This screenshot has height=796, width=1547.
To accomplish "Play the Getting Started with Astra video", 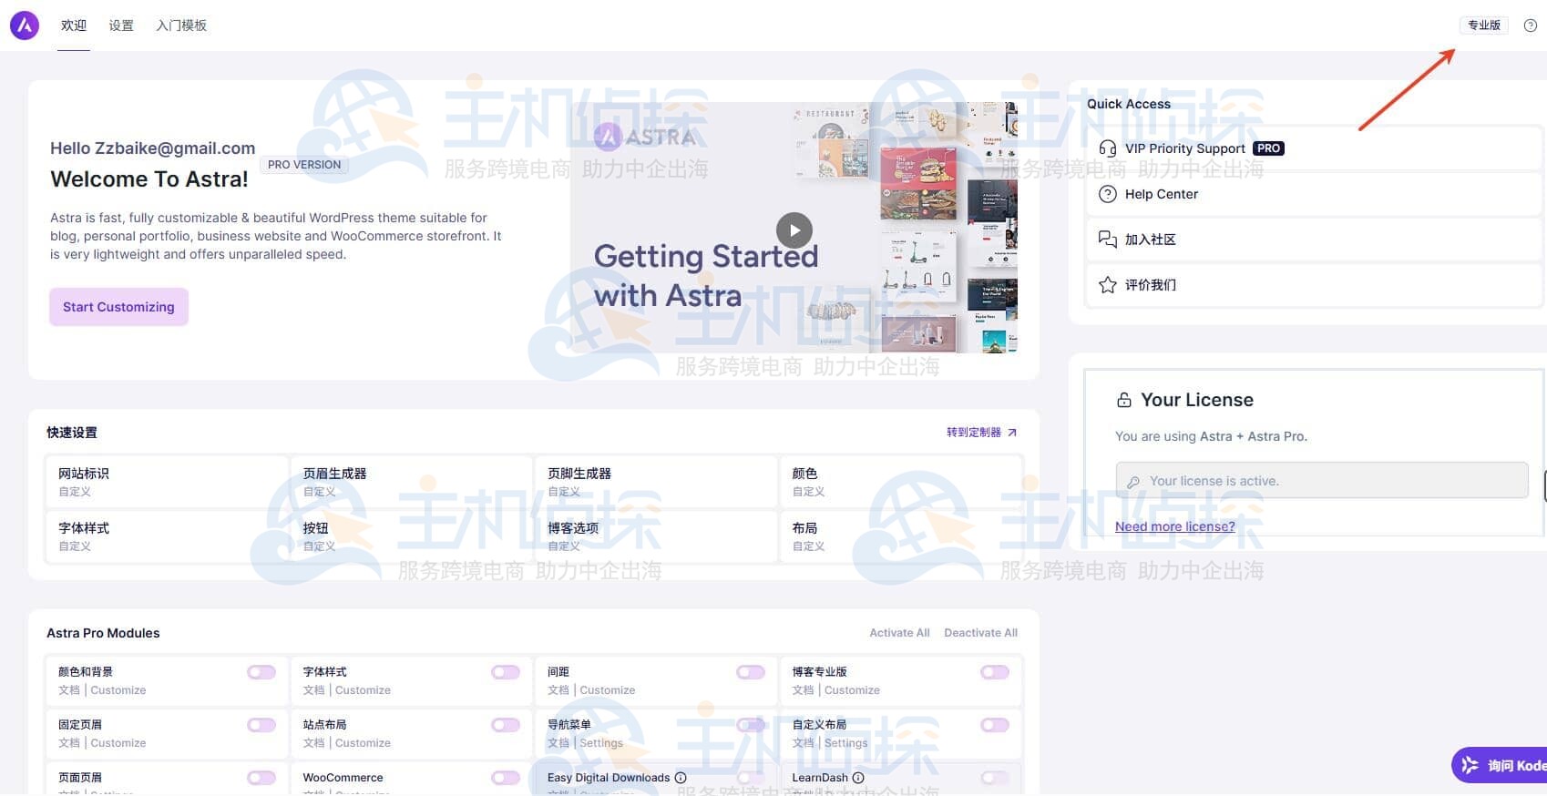I will (x=794, y=230).
